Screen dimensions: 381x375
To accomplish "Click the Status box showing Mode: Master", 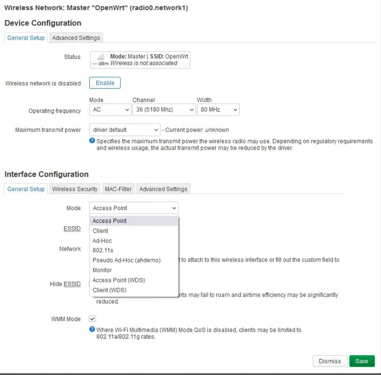I will (140, 60).
